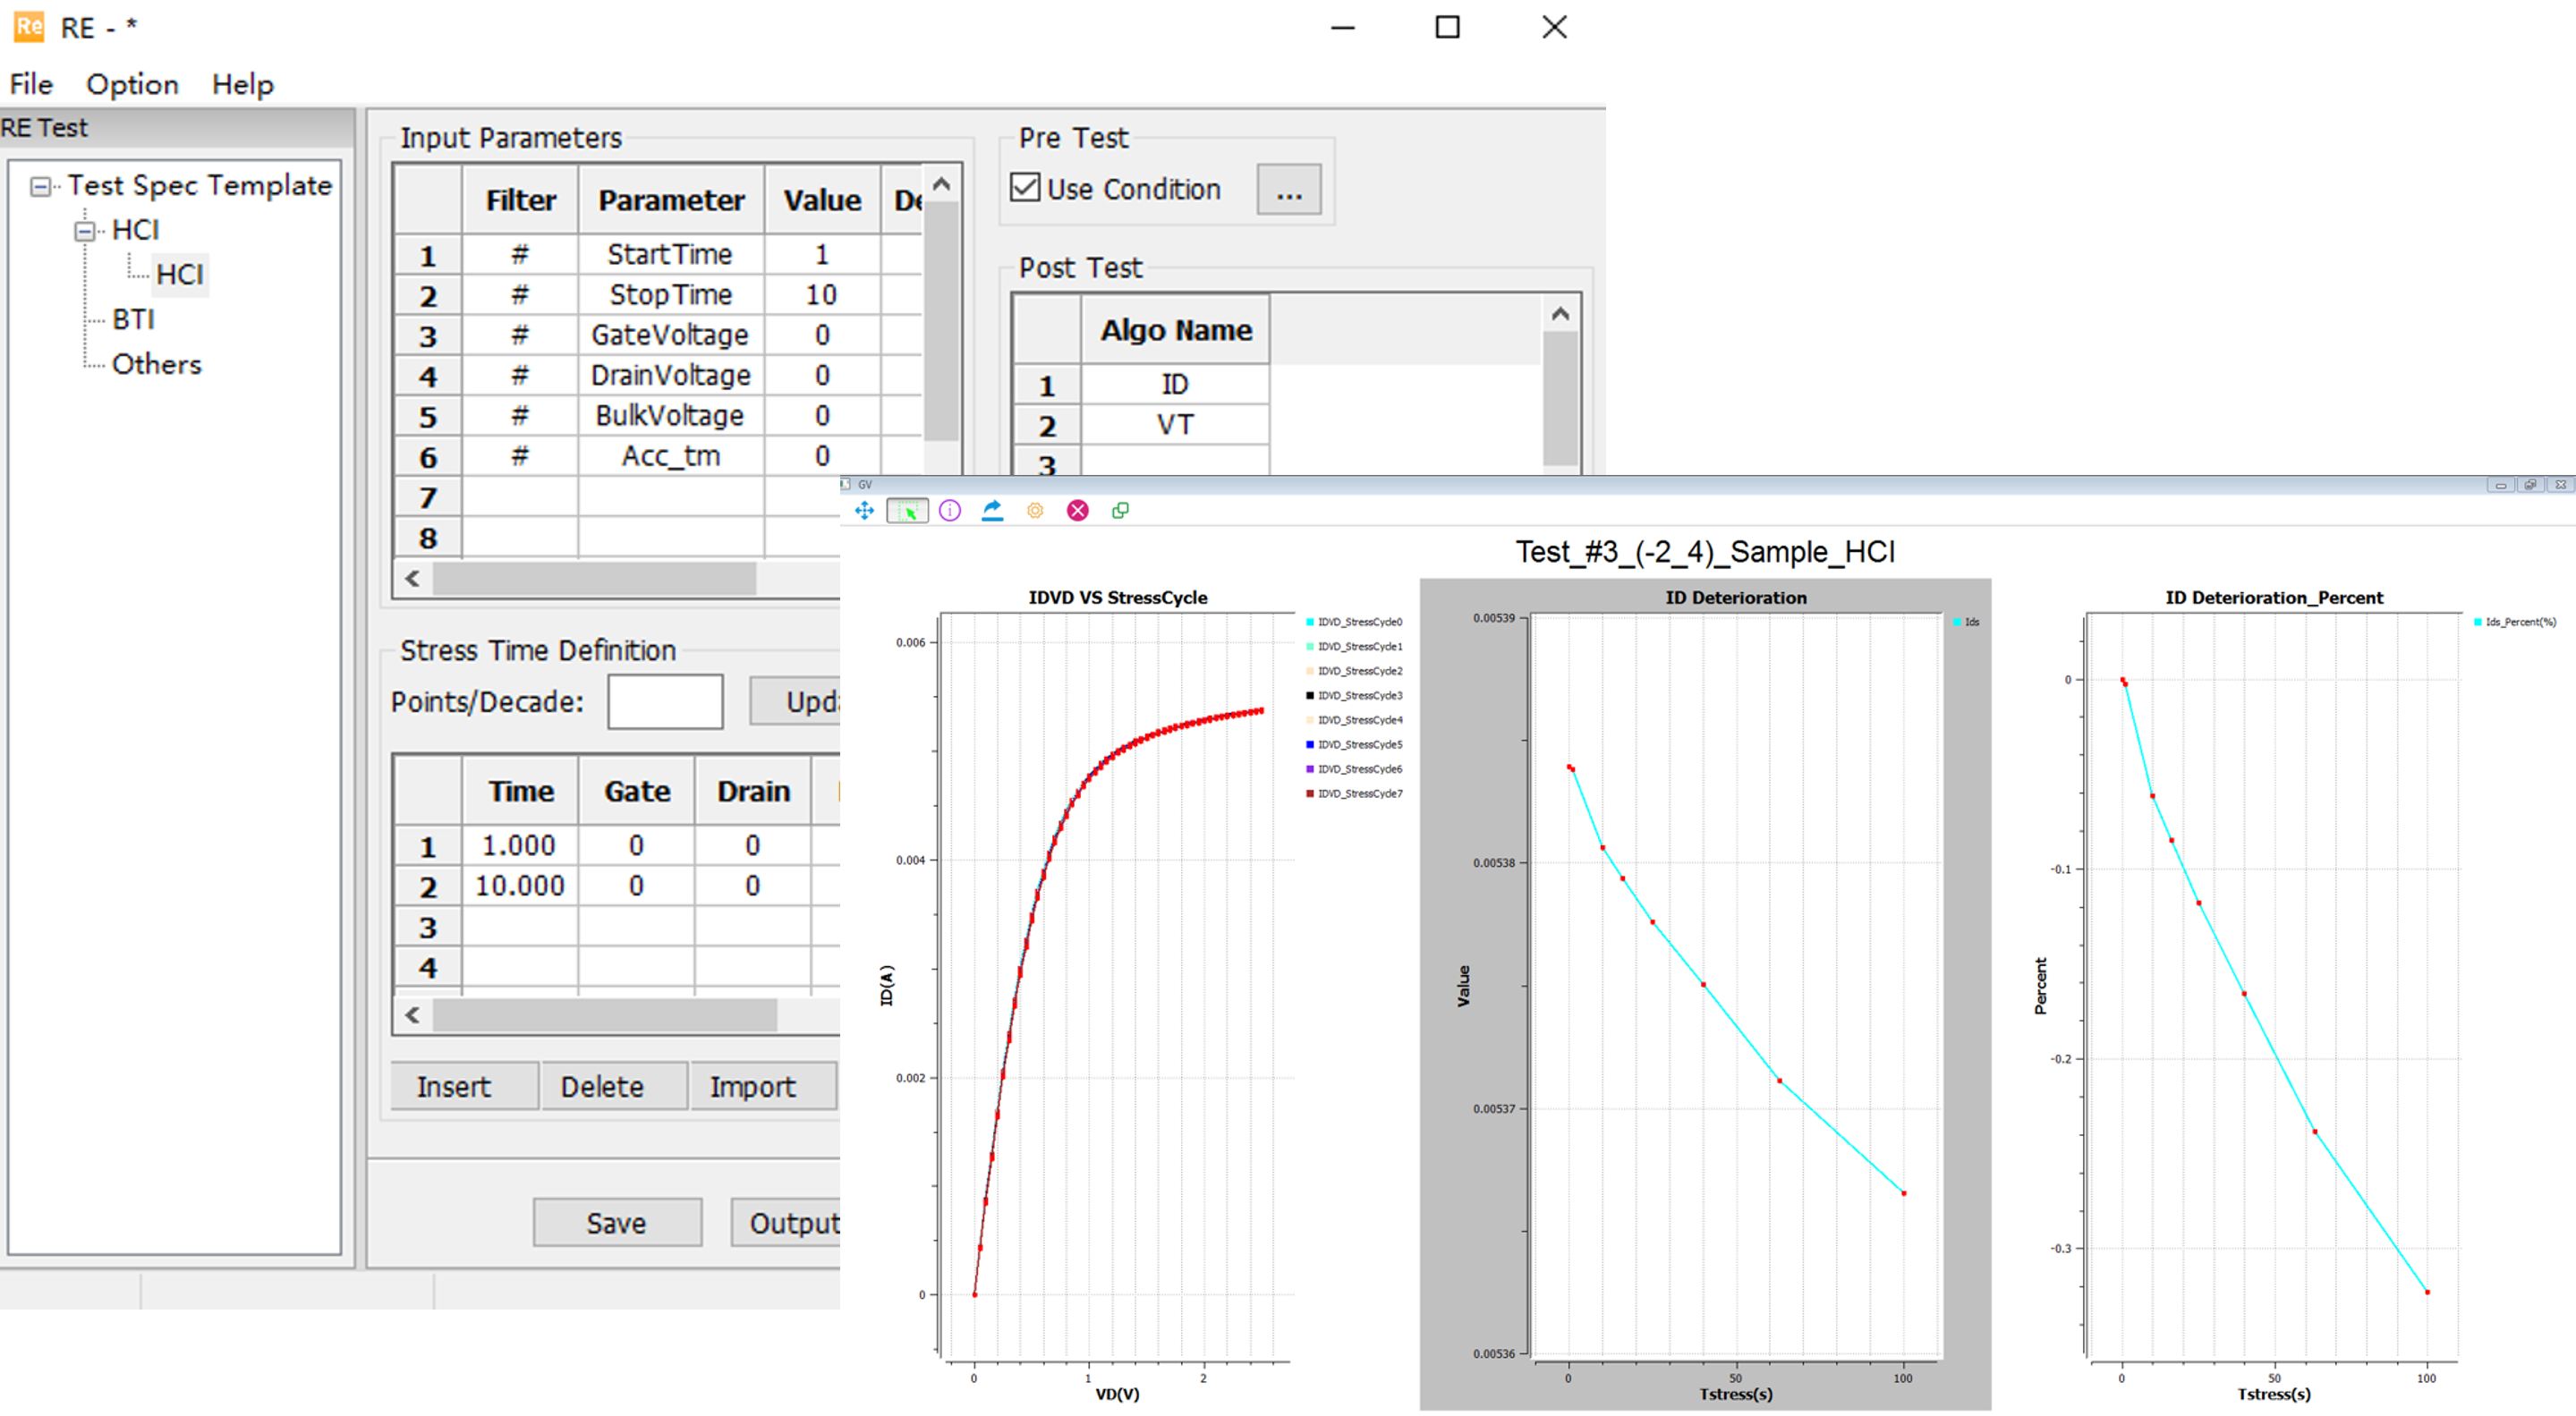The width and height of the screenshot is (2576, 1416).
Task: Click the Re application logo icon
Action: [28, 27]
